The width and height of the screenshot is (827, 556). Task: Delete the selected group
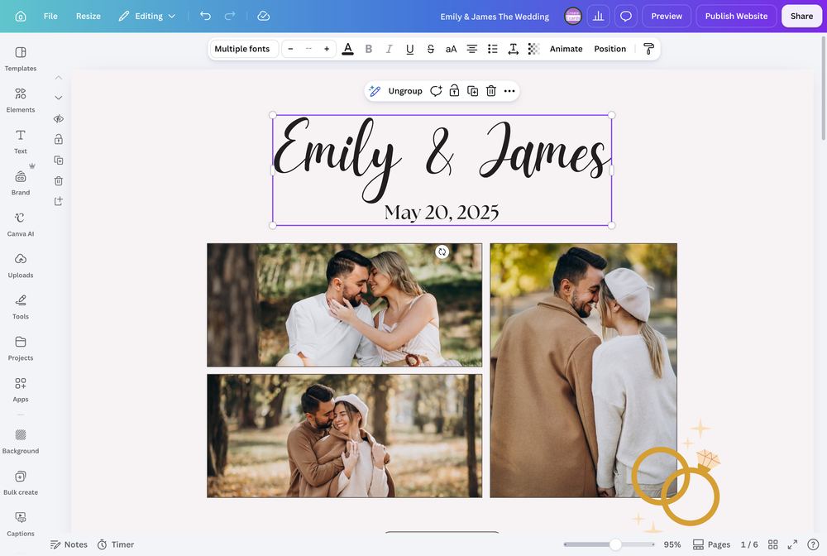pyautogui.click(x=491, y=91)
